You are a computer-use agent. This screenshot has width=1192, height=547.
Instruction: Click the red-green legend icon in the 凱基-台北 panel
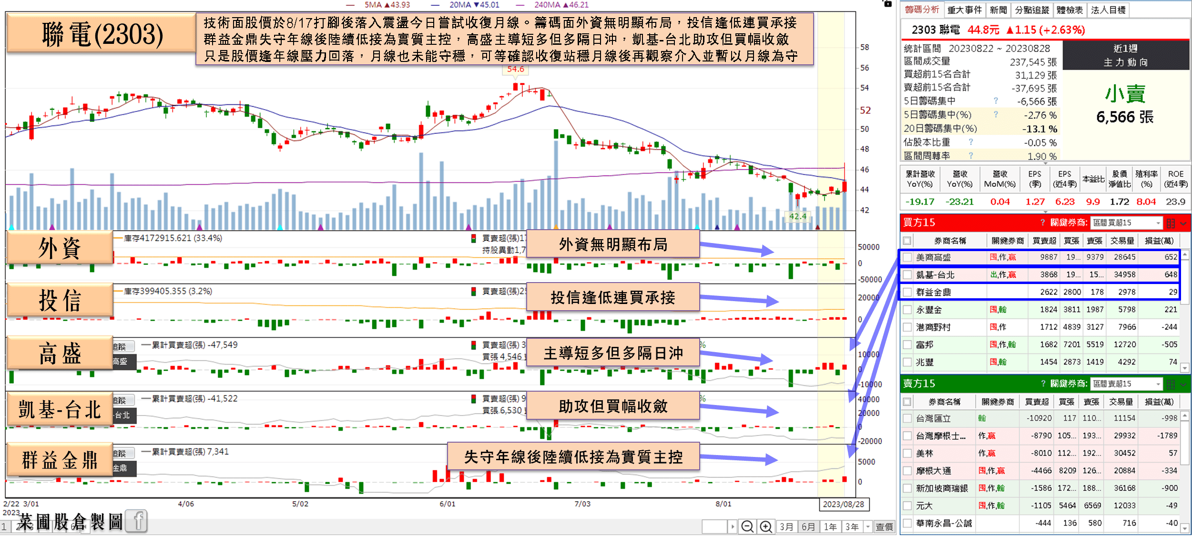tap(473, 399)
